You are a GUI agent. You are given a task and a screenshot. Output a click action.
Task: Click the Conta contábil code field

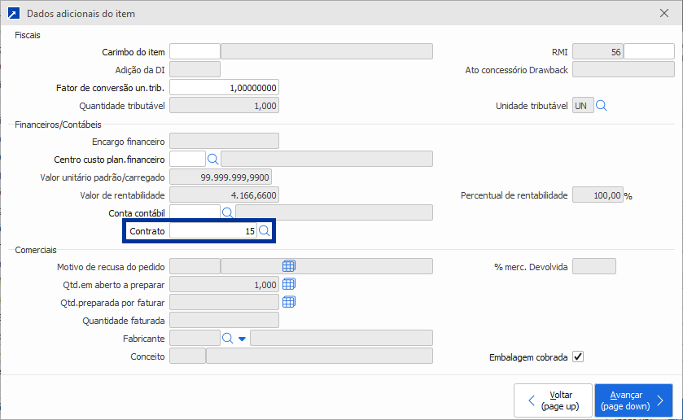click(x=195, y=212)
